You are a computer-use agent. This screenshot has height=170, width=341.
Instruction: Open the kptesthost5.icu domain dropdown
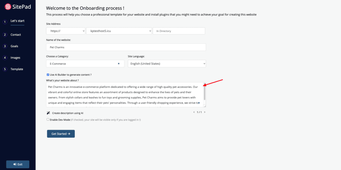pyautogui.click(x=119, y=31)
